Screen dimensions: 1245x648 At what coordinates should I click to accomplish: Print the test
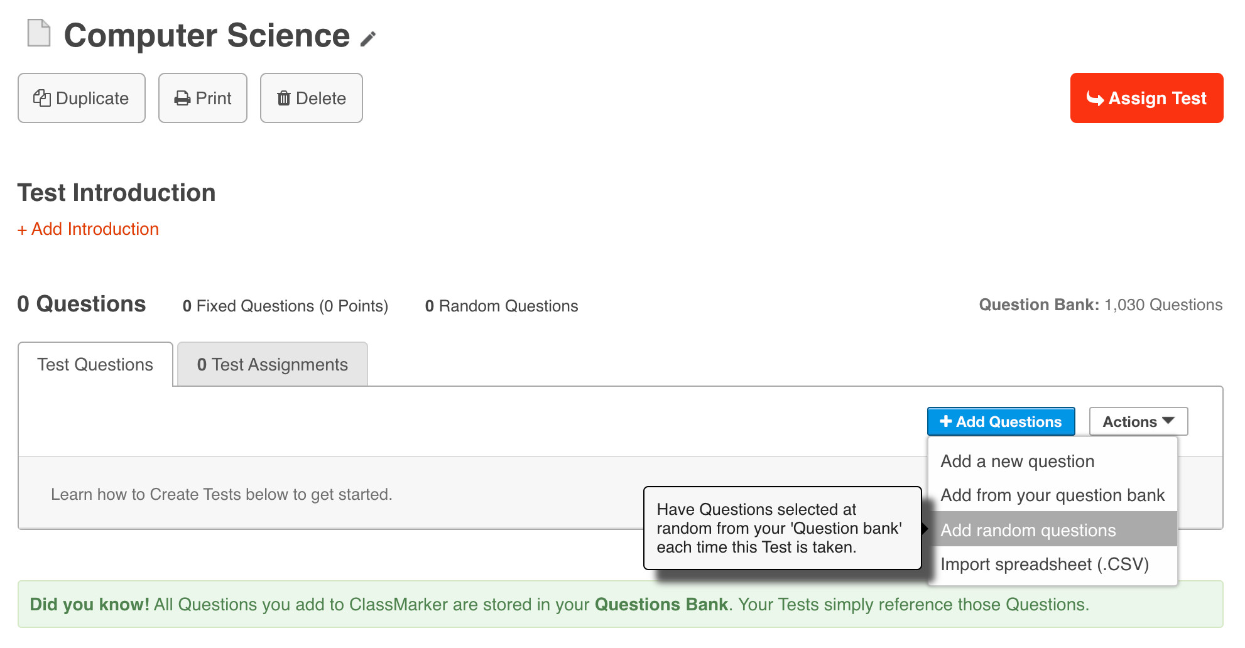point(203,98)
